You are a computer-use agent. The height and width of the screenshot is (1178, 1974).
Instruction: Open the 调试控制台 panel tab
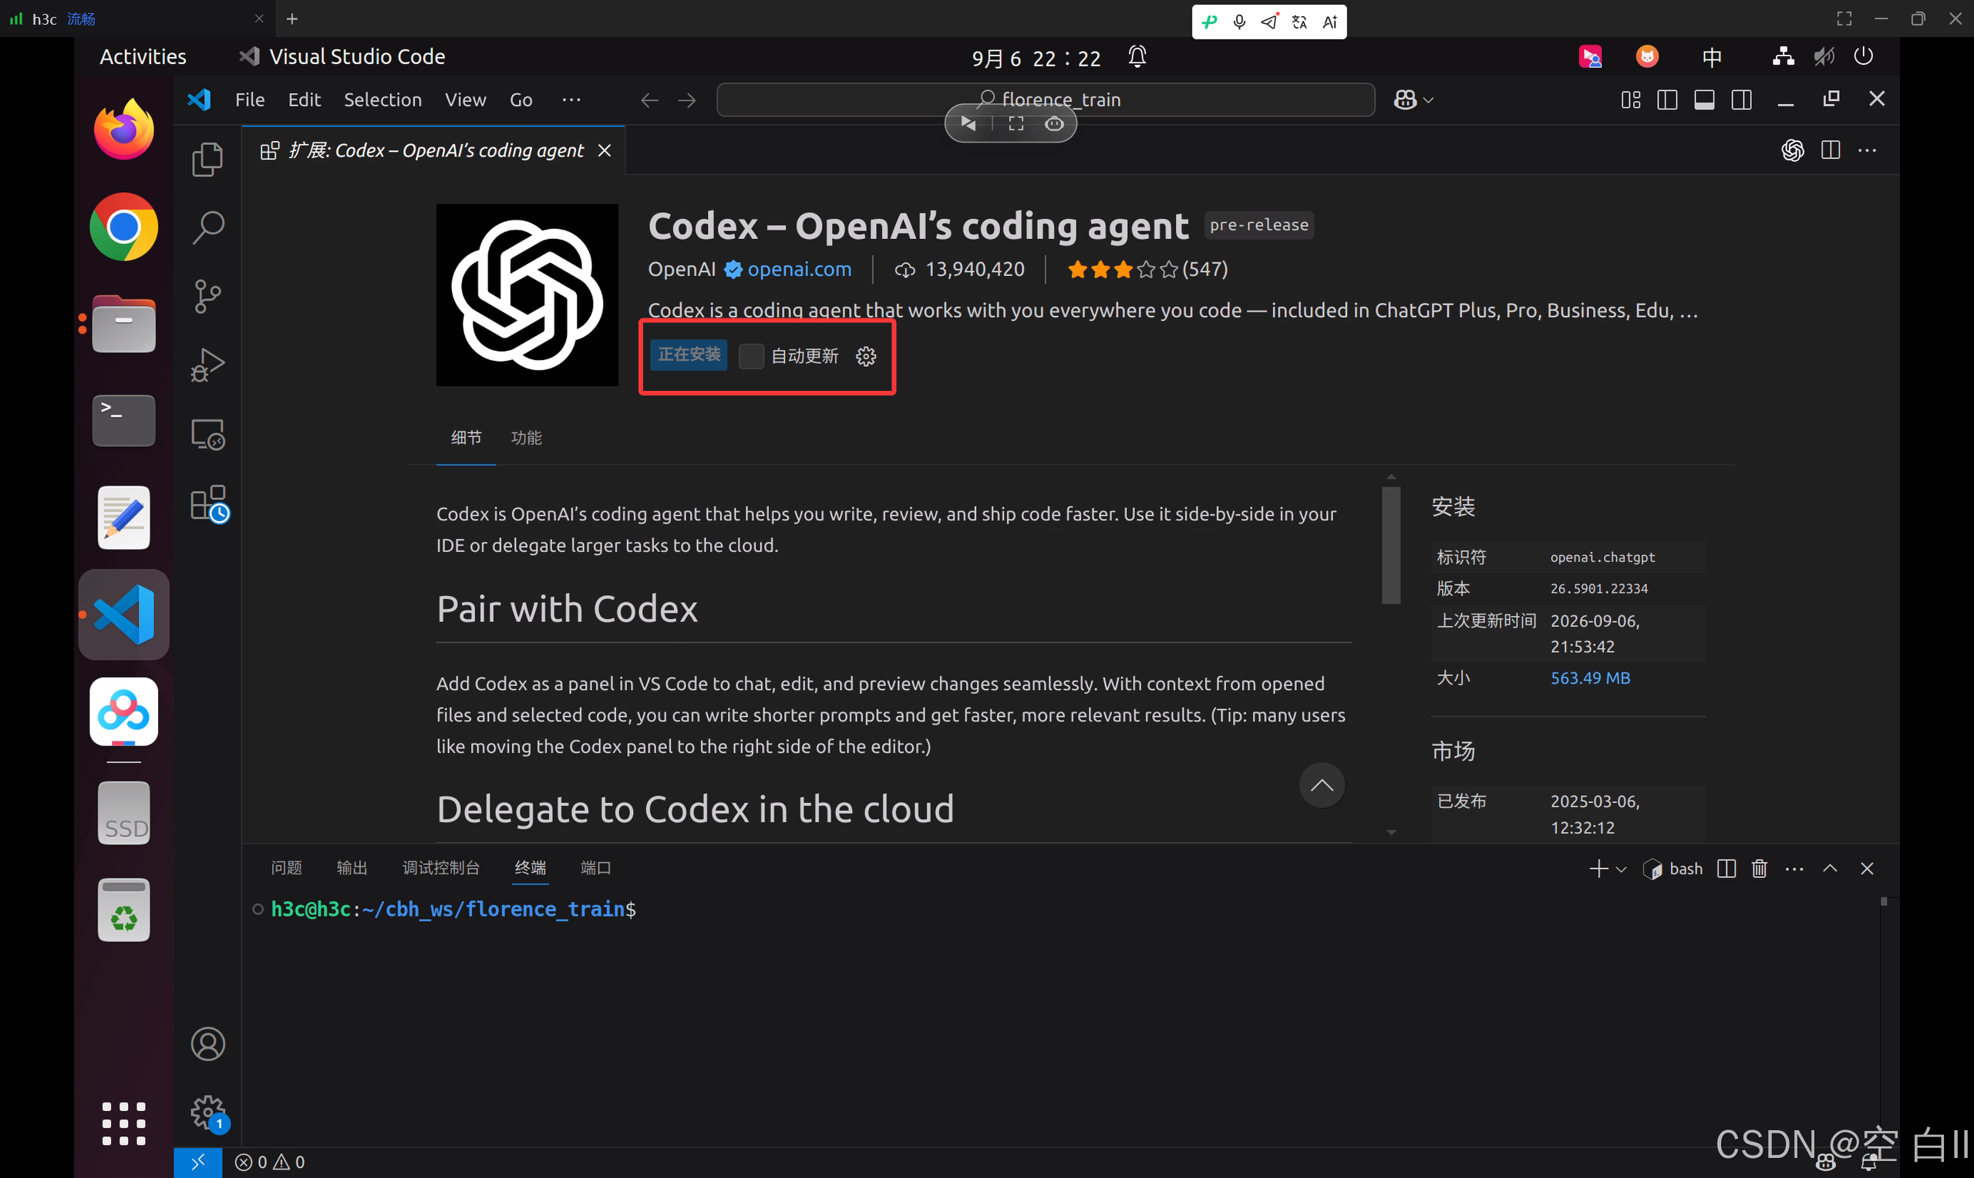coord(440,867)
